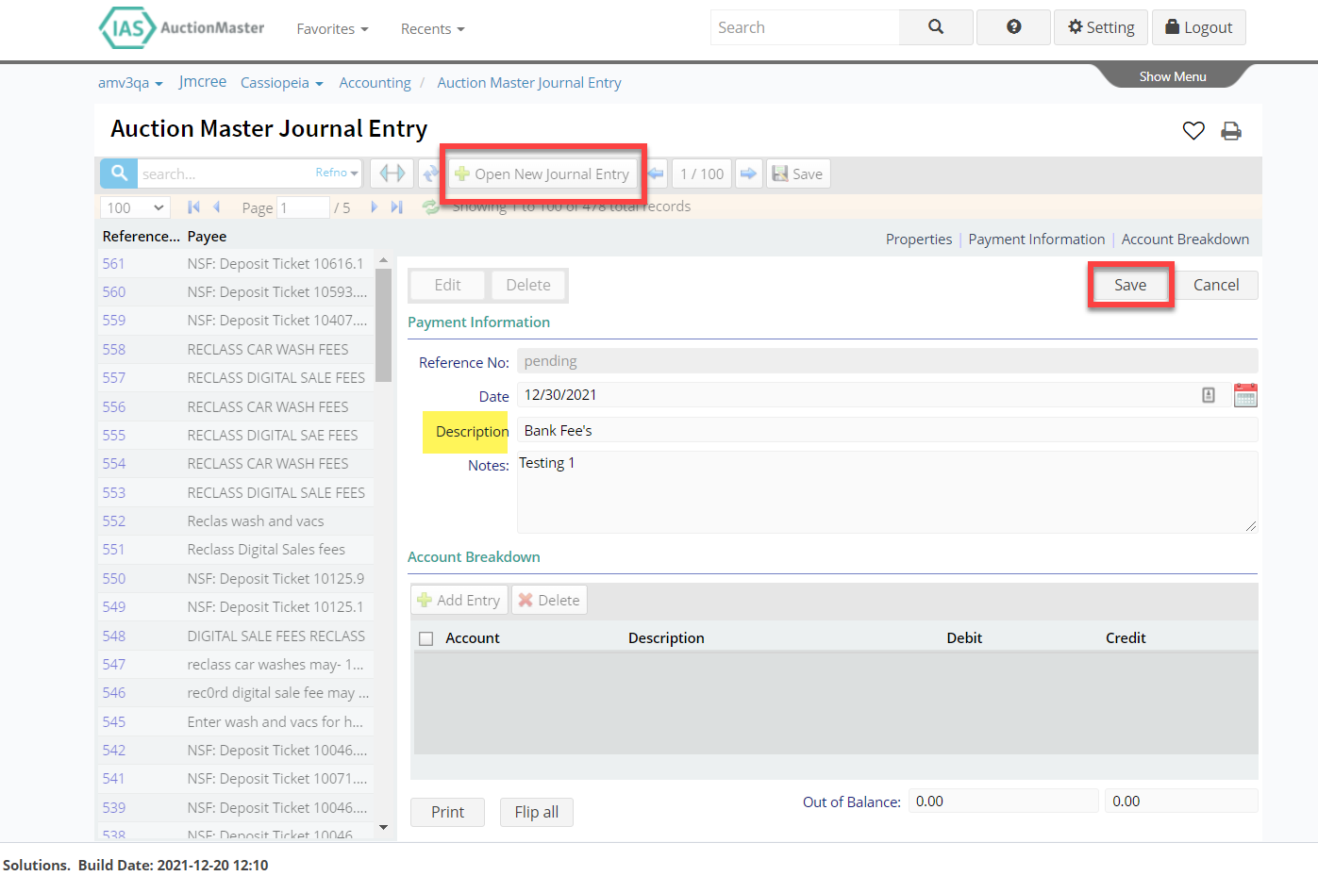Screen dimensions: 1318x876
Task: Click the record list scrollbar thumb
Action: (383, 325)
